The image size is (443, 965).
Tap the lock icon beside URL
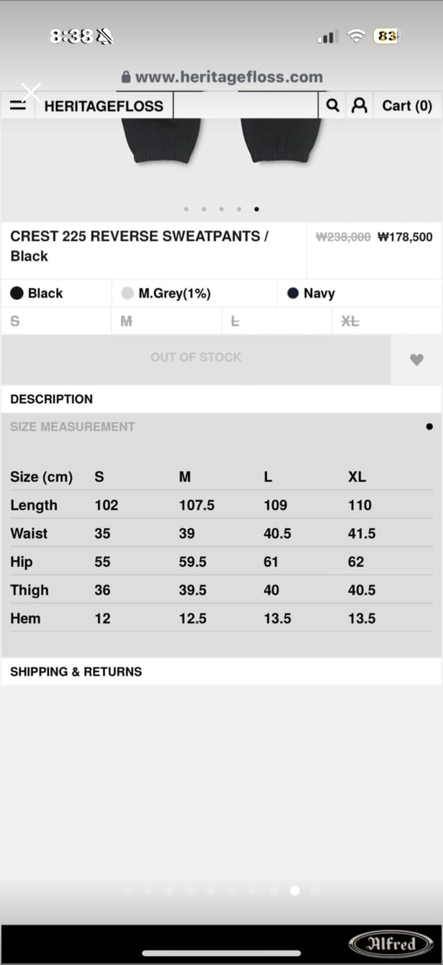click(126, 77)
